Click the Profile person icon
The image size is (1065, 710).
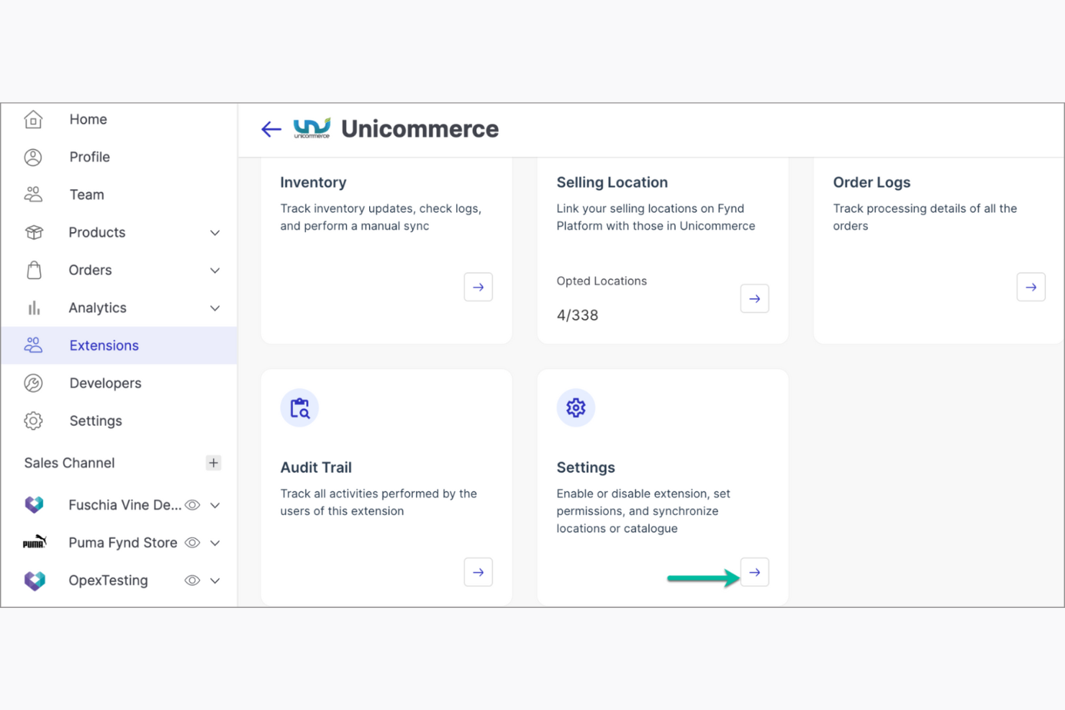[33, 157]
